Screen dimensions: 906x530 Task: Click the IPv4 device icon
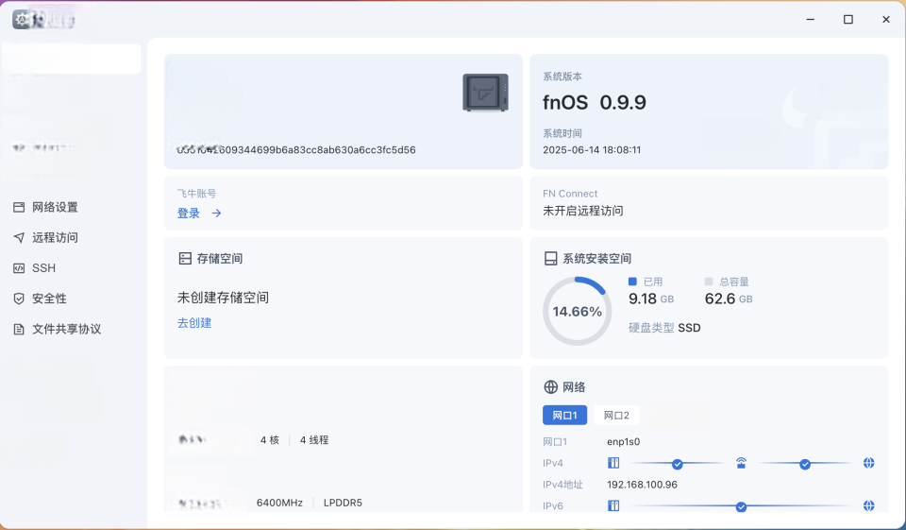(x=613, y=463)
